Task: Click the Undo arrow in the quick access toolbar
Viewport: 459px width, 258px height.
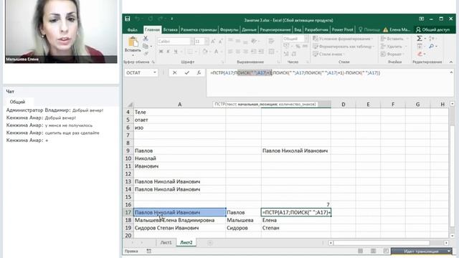Action: (137, 19)
